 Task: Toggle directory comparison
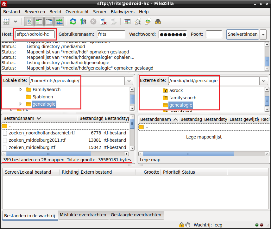pyautogui.click(x=138, y=22)
